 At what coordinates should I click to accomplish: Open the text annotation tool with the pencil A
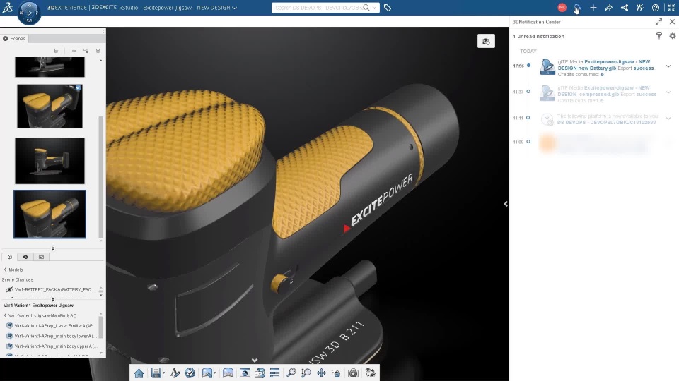[x=175, y=373]
